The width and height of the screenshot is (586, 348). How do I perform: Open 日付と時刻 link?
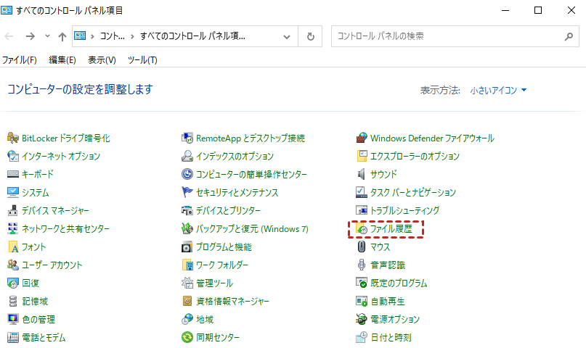(391, 338)
